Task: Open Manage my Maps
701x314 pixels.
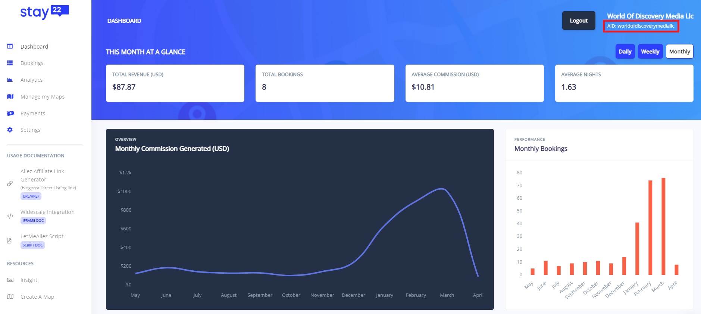Action: (43, 97)
